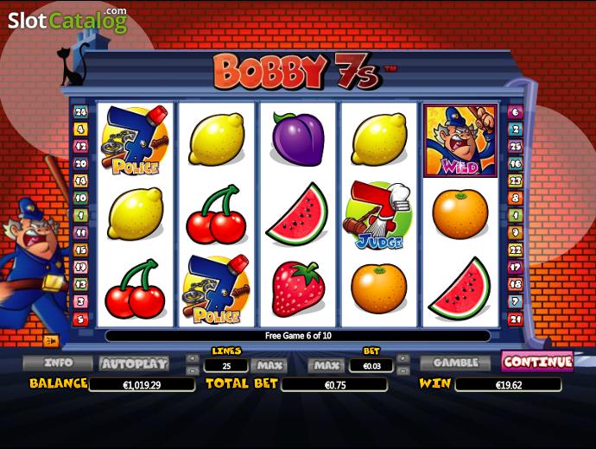Set lines to Max

[269, 365]
